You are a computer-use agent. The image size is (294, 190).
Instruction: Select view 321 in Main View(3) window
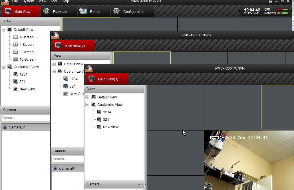pos(106,120)
